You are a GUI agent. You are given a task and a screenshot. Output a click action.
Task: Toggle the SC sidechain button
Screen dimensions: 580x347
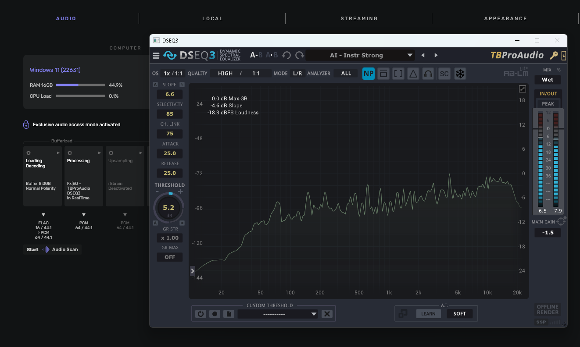(444, 74)
